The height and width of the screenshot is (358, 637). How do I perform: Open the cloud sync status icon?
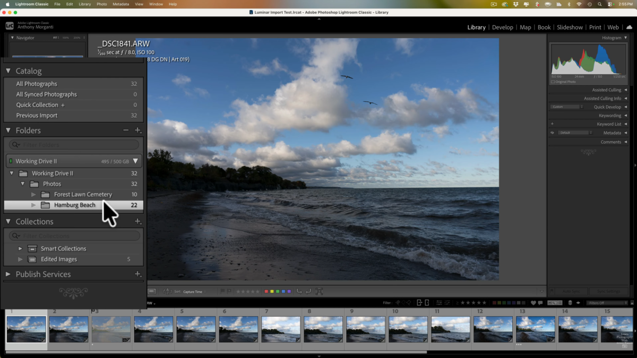630,27
